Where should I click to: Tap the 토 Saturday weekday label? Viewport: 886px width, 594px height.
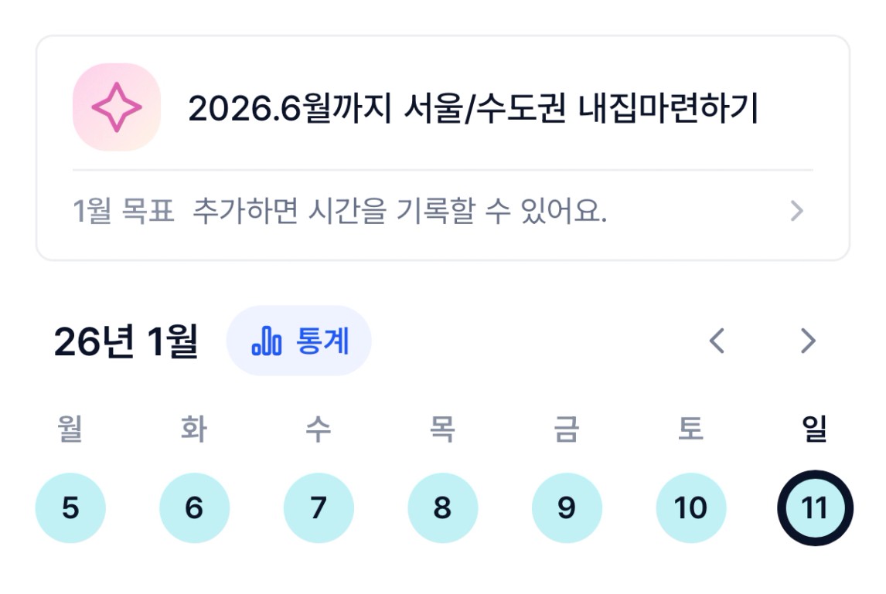(x=690, y=429)
